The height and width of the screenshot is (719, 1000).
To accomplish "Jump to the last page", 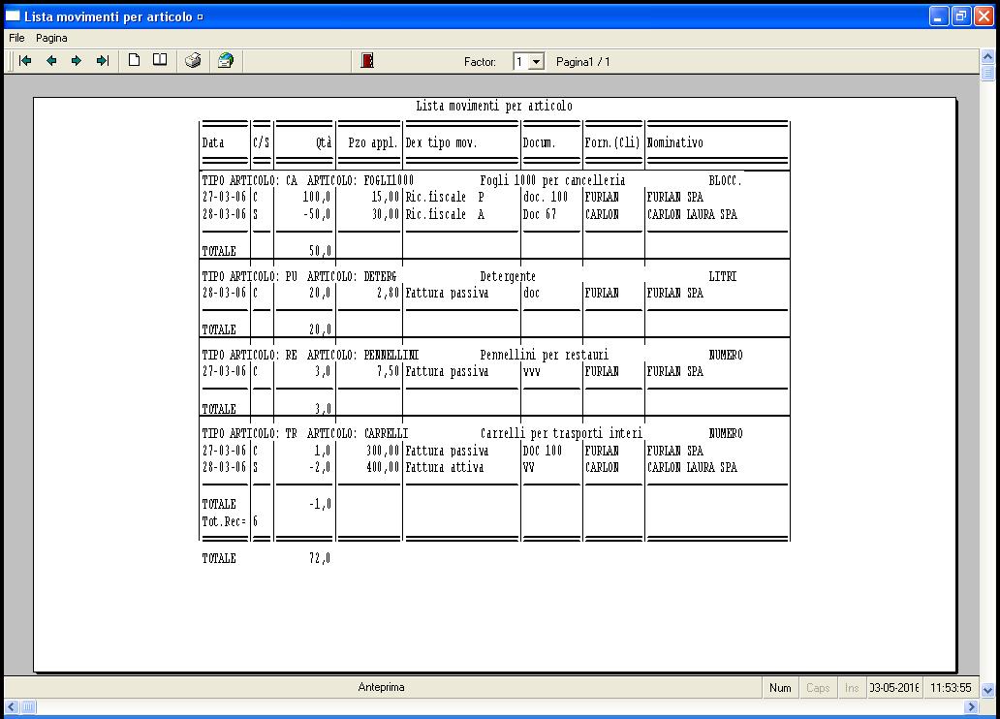I will [x=103, y=61].
